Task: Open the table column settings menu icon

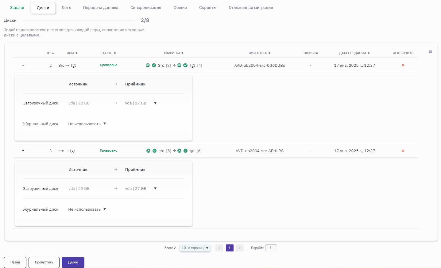Action: point(430,51)
